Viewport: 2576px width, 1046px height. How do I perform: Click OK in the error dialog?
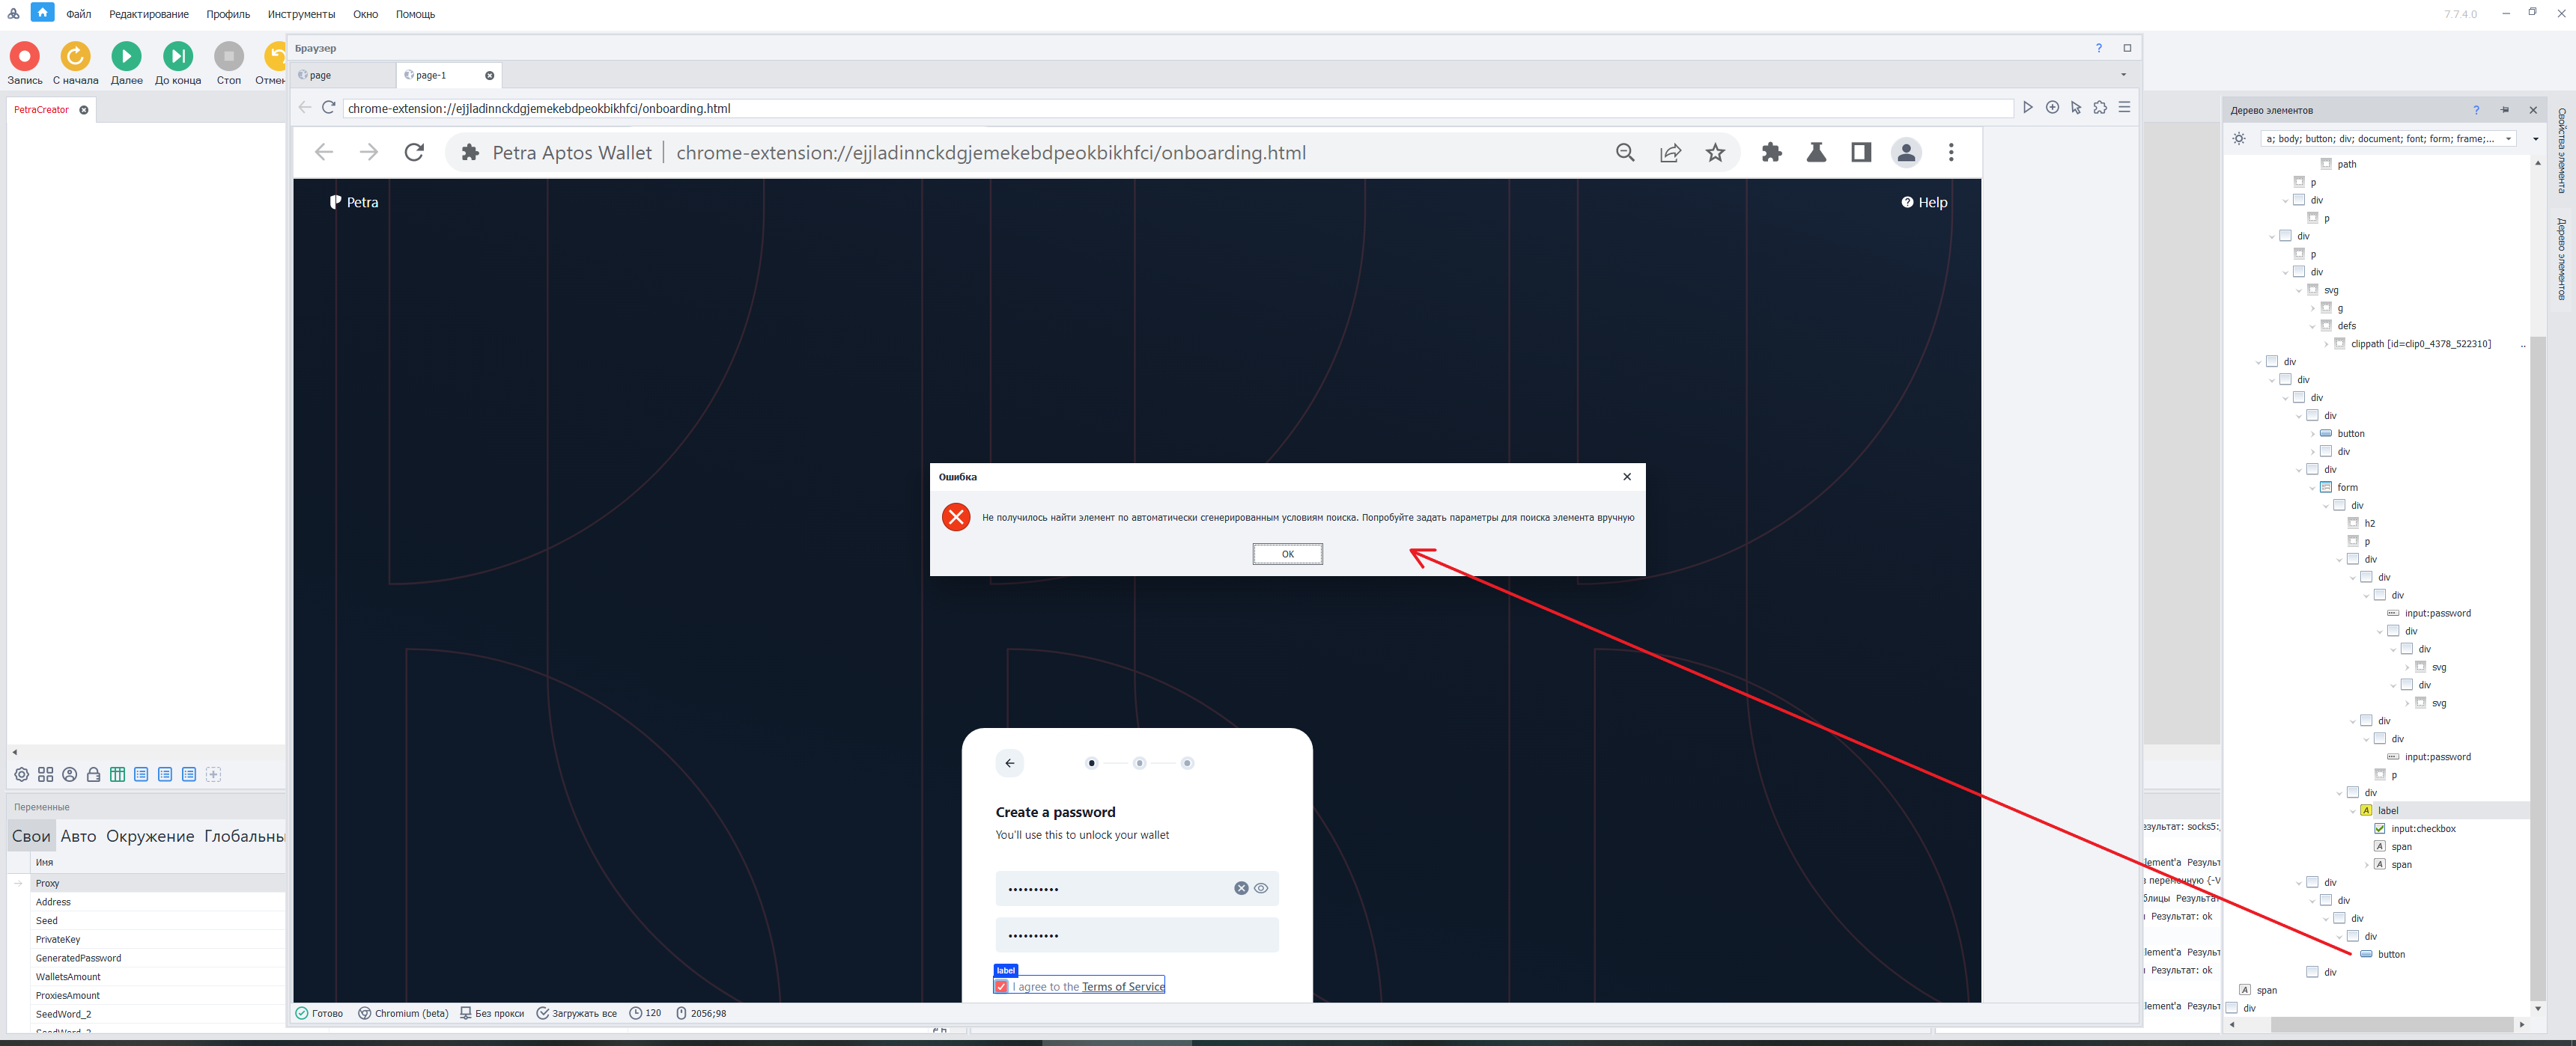pyautogui.click(x=1287, y=554)
